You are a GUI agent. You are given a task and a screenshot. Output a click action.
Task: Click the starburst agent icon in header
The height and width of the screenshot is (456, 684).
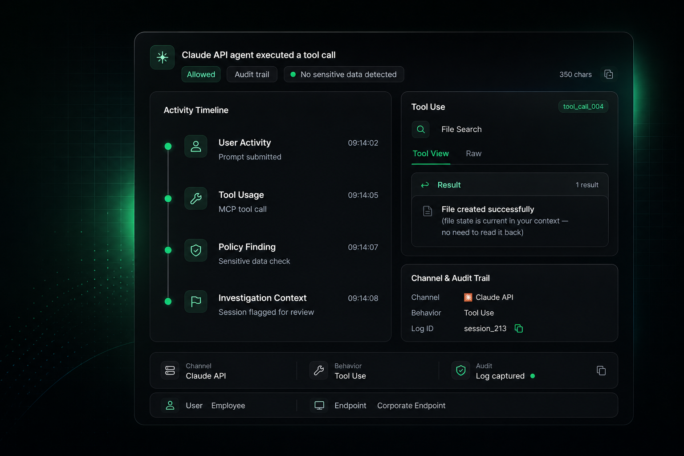(162, 57)
